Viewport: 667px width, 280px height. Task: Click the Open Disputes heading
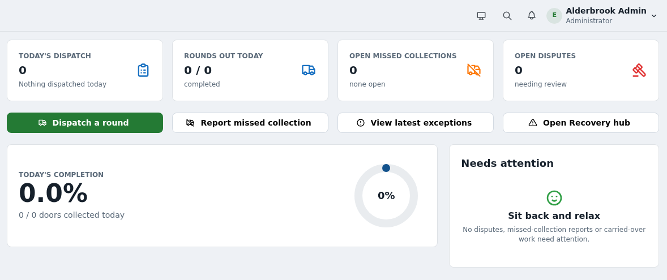(545, 55)
